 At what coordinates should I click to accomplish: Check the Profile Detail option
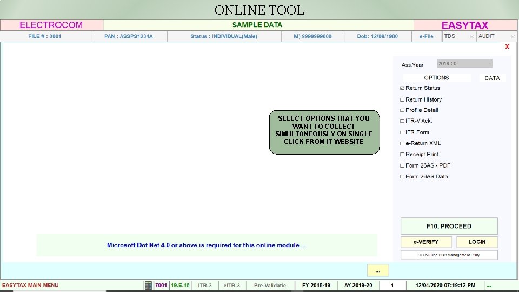click(402, 110)
